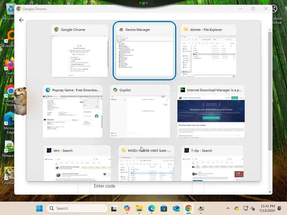Screen dimensions: 287x215
Task: Click the search icon on 7-zip - Search card
Action: coord(186,150)
